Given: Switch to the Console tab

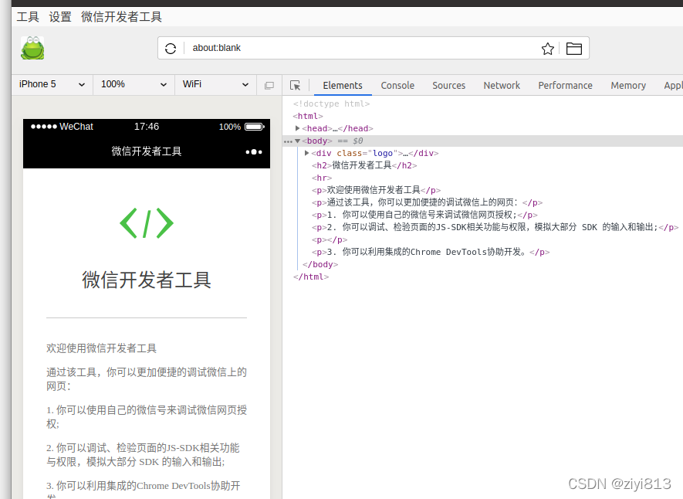Looking at the screenshot, I should (397, 86).
